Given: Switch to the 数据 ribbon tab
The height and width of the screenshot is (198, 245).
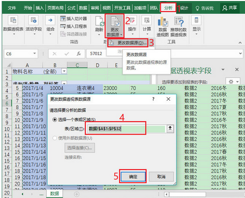Looking at the screenshot, I should click(83, 8).
